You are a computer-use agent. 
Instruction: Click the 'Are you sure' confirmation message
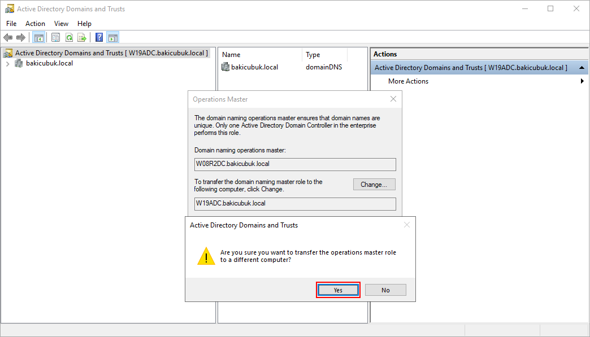308,256
